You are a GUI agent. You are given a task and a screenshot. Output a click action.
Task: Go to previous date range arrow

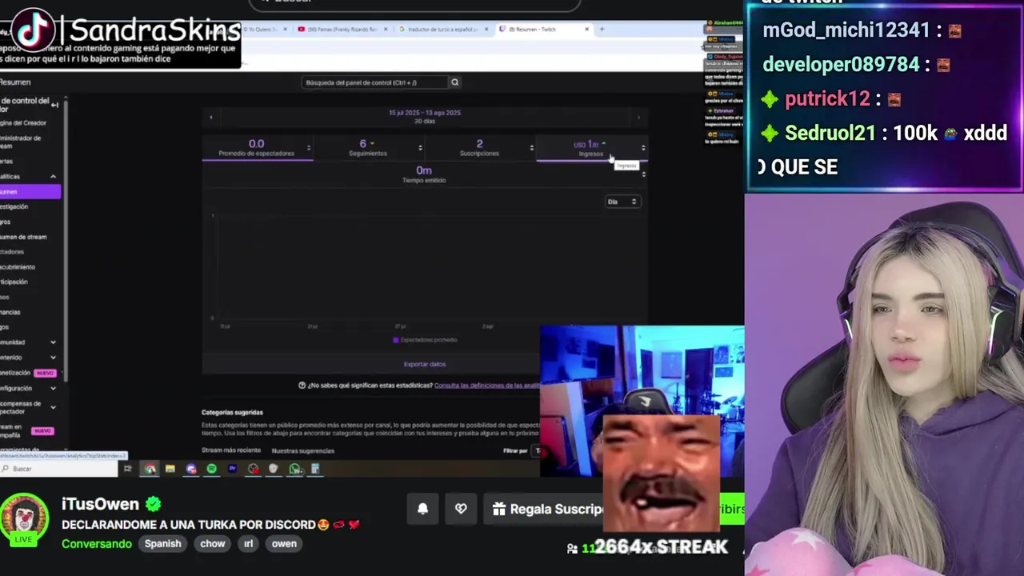(211, 118)
